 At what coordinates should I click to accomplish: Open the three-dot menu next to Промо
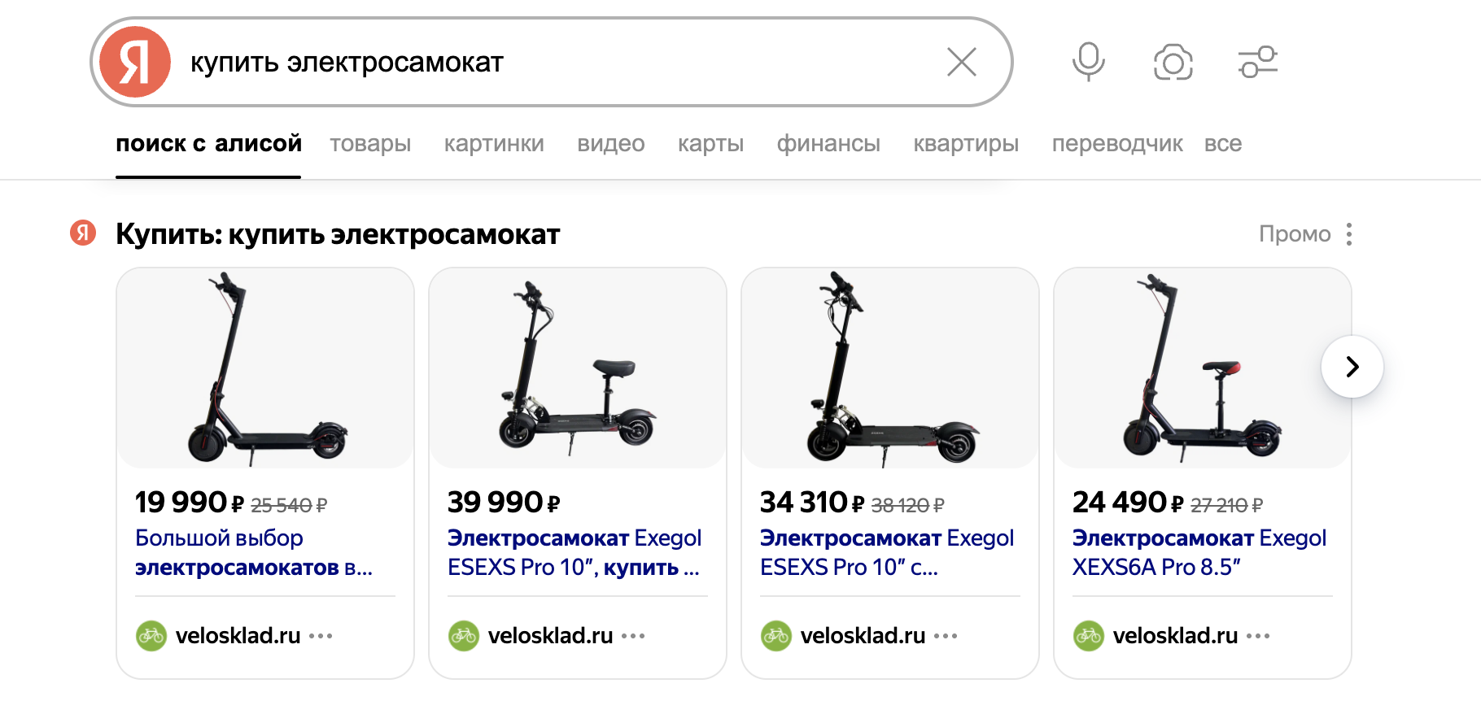coord(1349,234)
